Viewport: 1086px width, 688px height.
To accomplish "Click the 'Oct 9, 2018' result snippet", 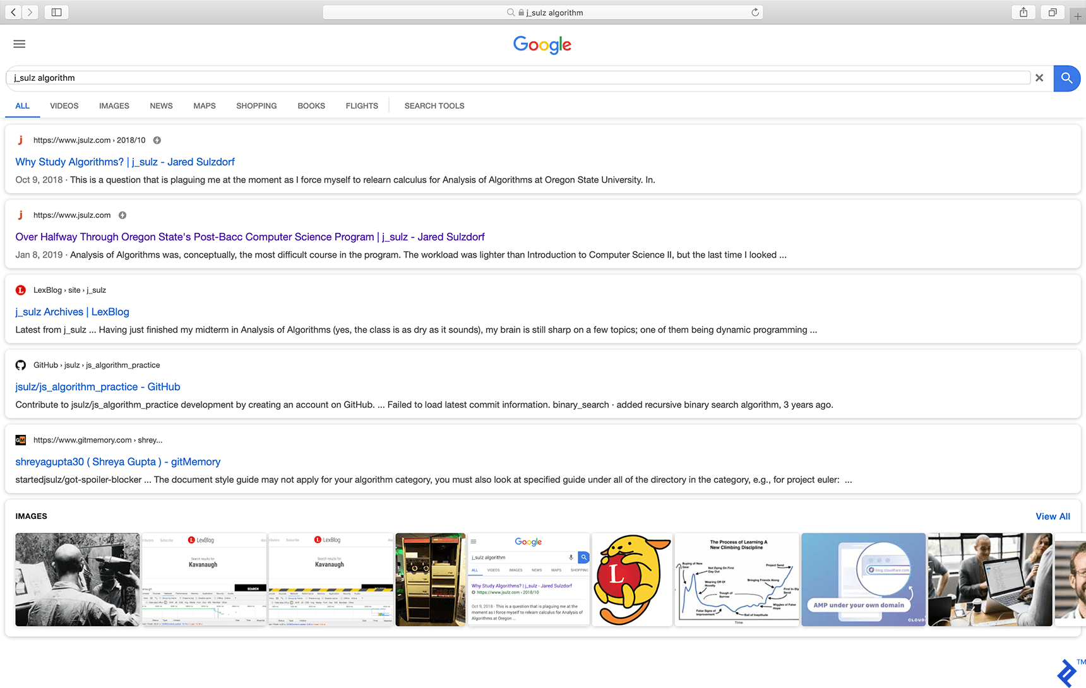I will 335,180.
